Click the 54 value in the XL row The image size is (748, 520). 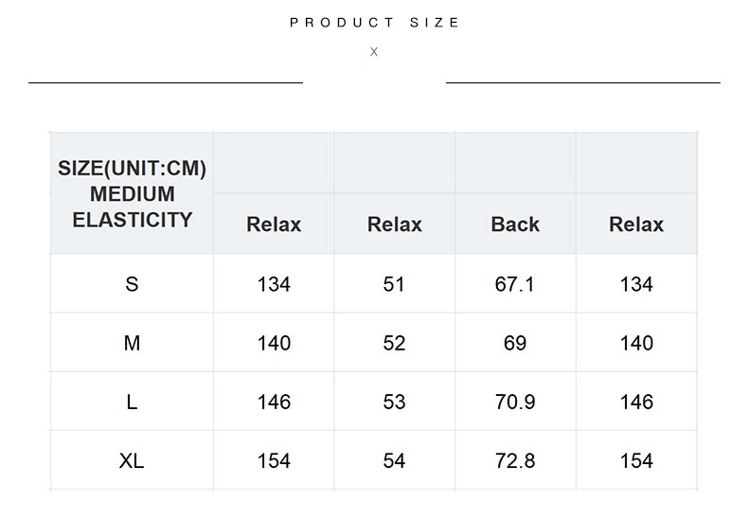pos(395,460)
